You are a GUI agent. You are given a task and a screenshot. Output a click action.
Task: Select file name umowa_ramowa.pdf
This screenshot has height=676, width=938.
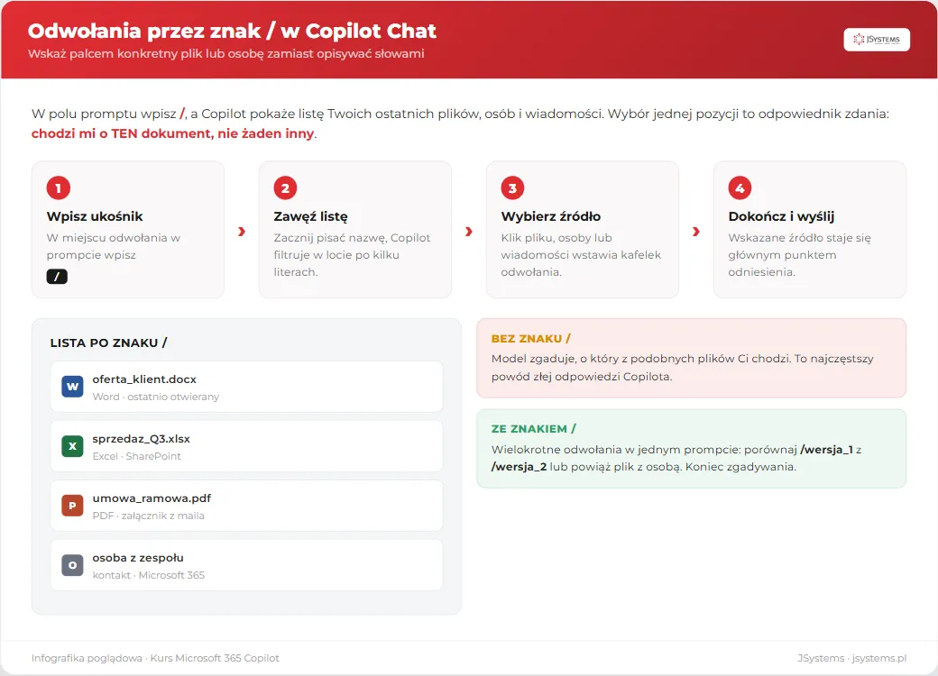click(152, 498)
